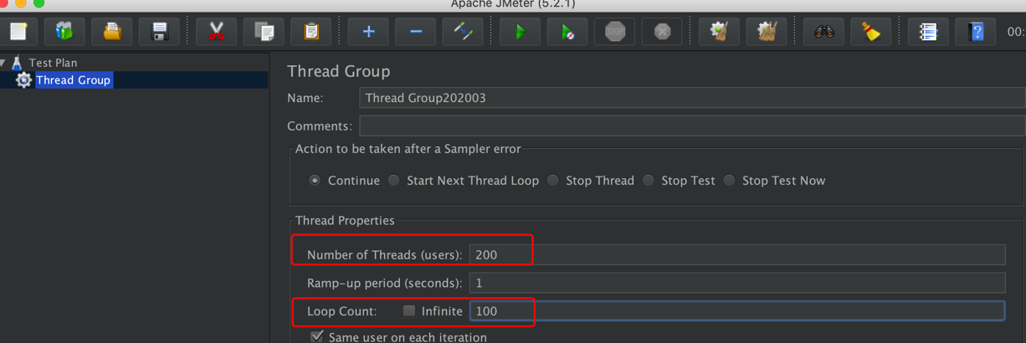Open JMeter help
The width and height of the screenshot is (1026, 343).
tap(976, 32)
